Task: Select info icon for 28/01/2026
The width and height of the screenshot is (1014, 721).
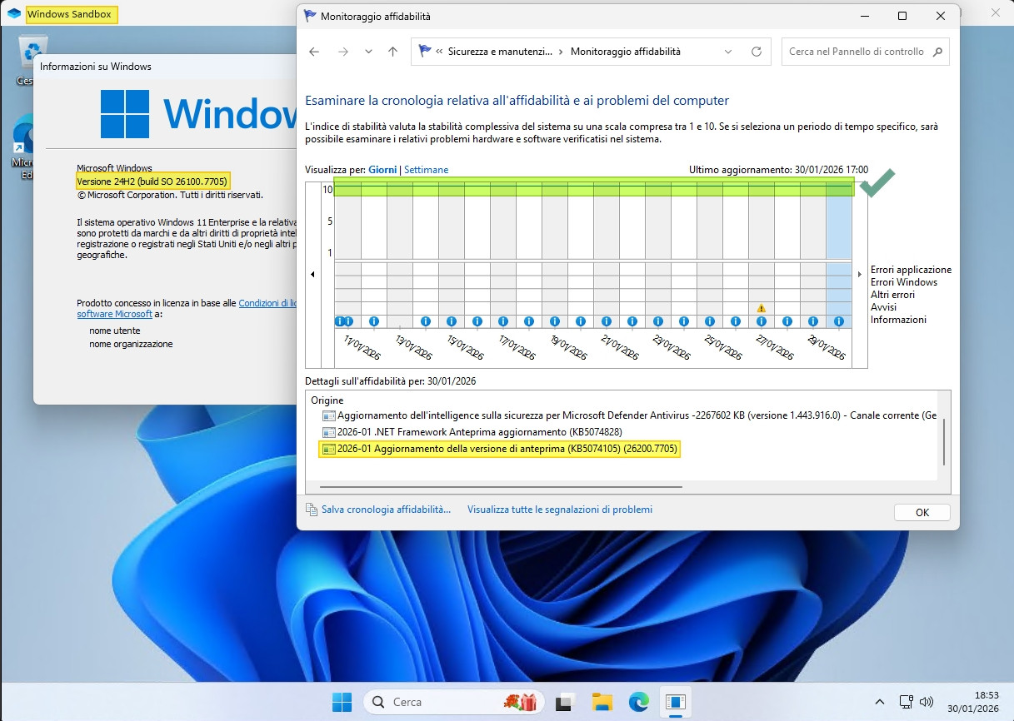Action: [x=787, y=321]
